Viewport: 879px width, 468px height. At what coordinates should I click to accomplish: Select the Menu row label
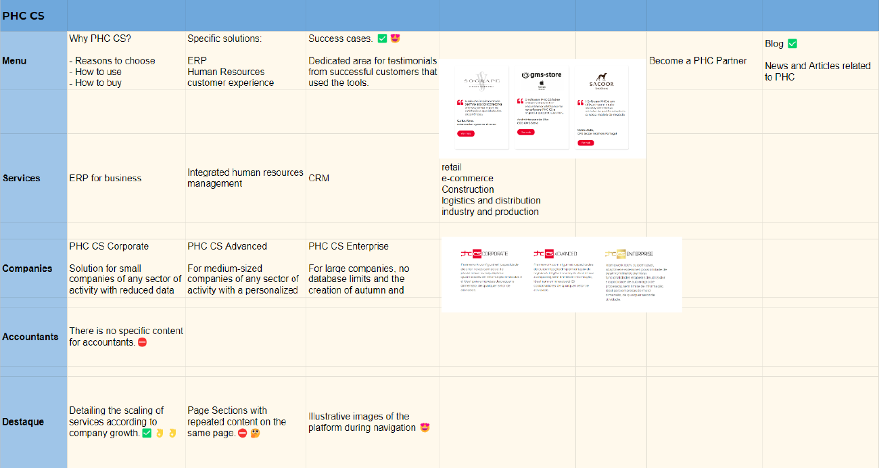pyautogui.click(x=34, y=60)
